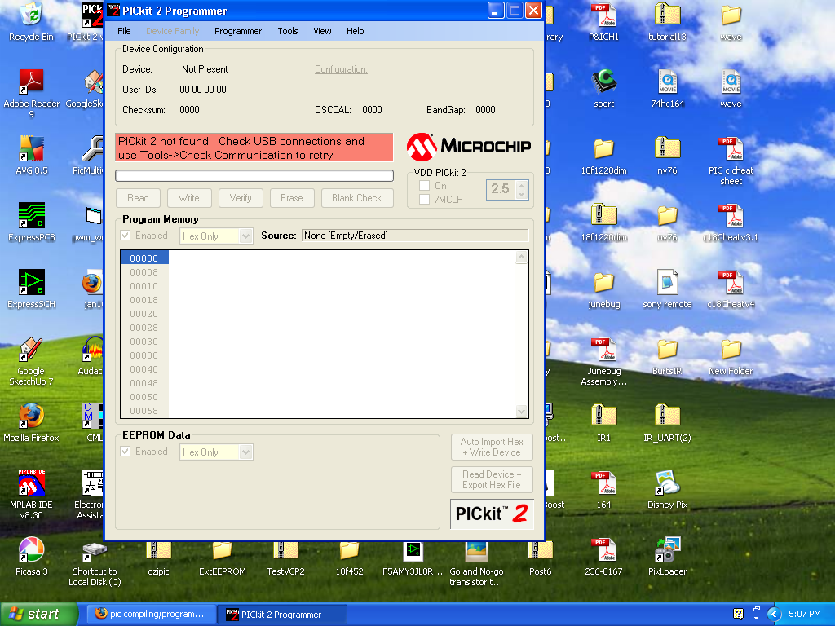This screenshot has height=626, width=835.
Task: Click PICkit 2 Programmer taskbar button
Action: (x=282, y=615)
